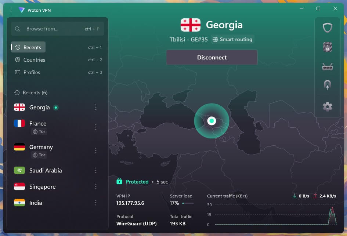Click the Tbilisi - GE#35 server label
This screenshot has width=347, height=236.
pos(188,39)
